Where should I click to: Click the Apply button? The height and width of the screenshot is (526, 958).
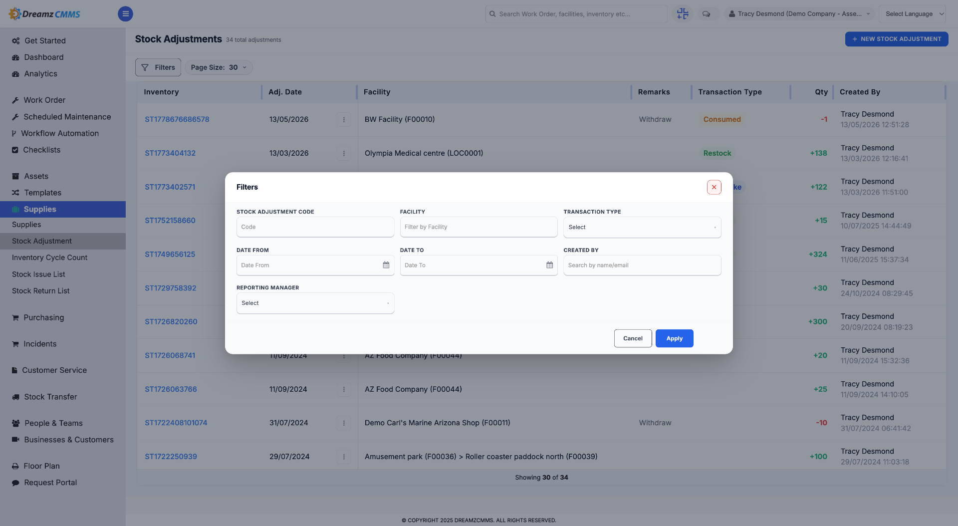coord(674,338)
